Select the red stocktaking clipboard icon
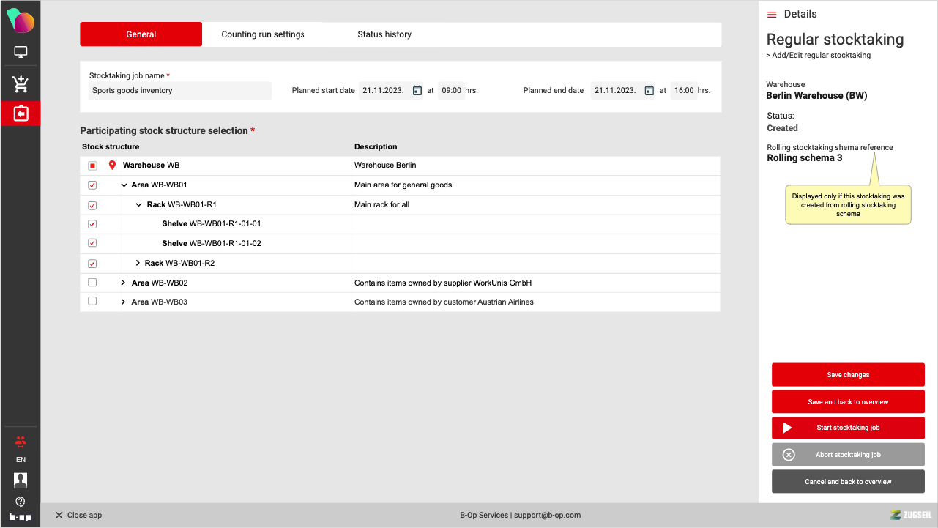 pos(21,114)
